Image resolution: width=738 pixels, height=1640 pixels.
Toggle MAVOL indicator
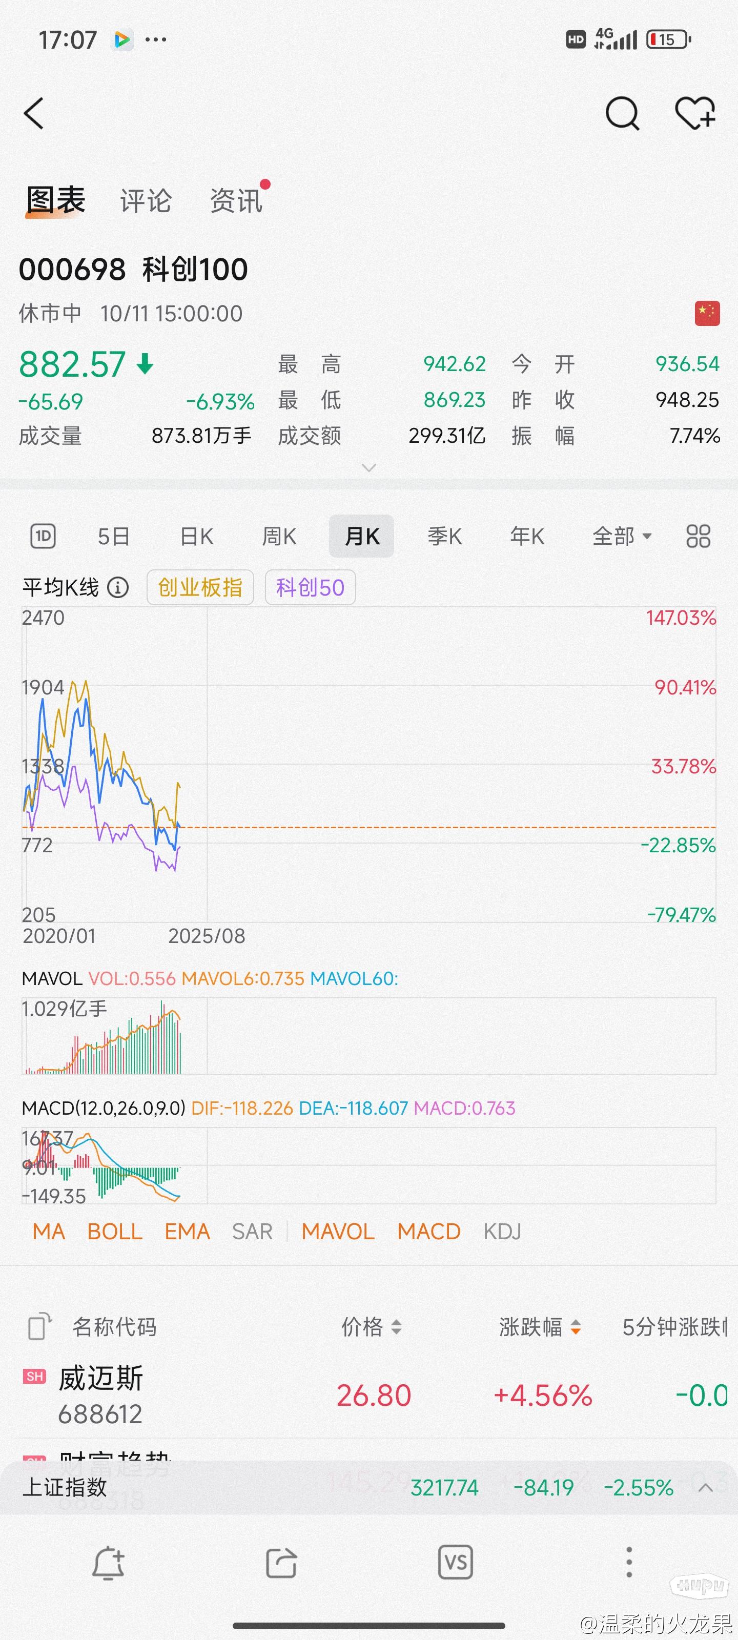click(338, 1231)
